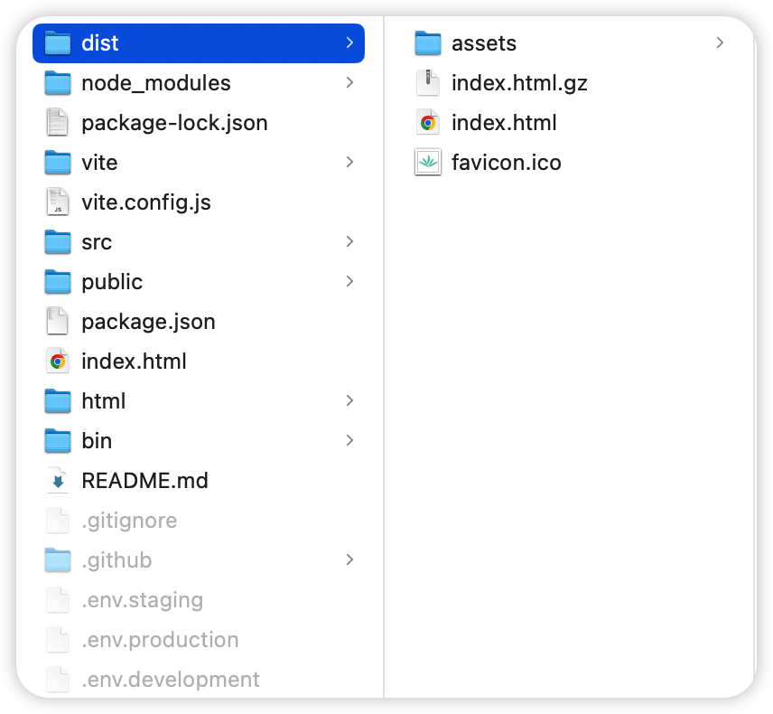This screenshot has width=773, height=714.
Task: Click the assets folder icon
Action: tap(428, 43)
